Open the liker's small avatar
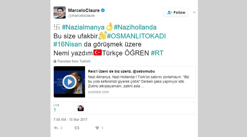This screenshot has height=137, width=247. [x=81, y=108]
